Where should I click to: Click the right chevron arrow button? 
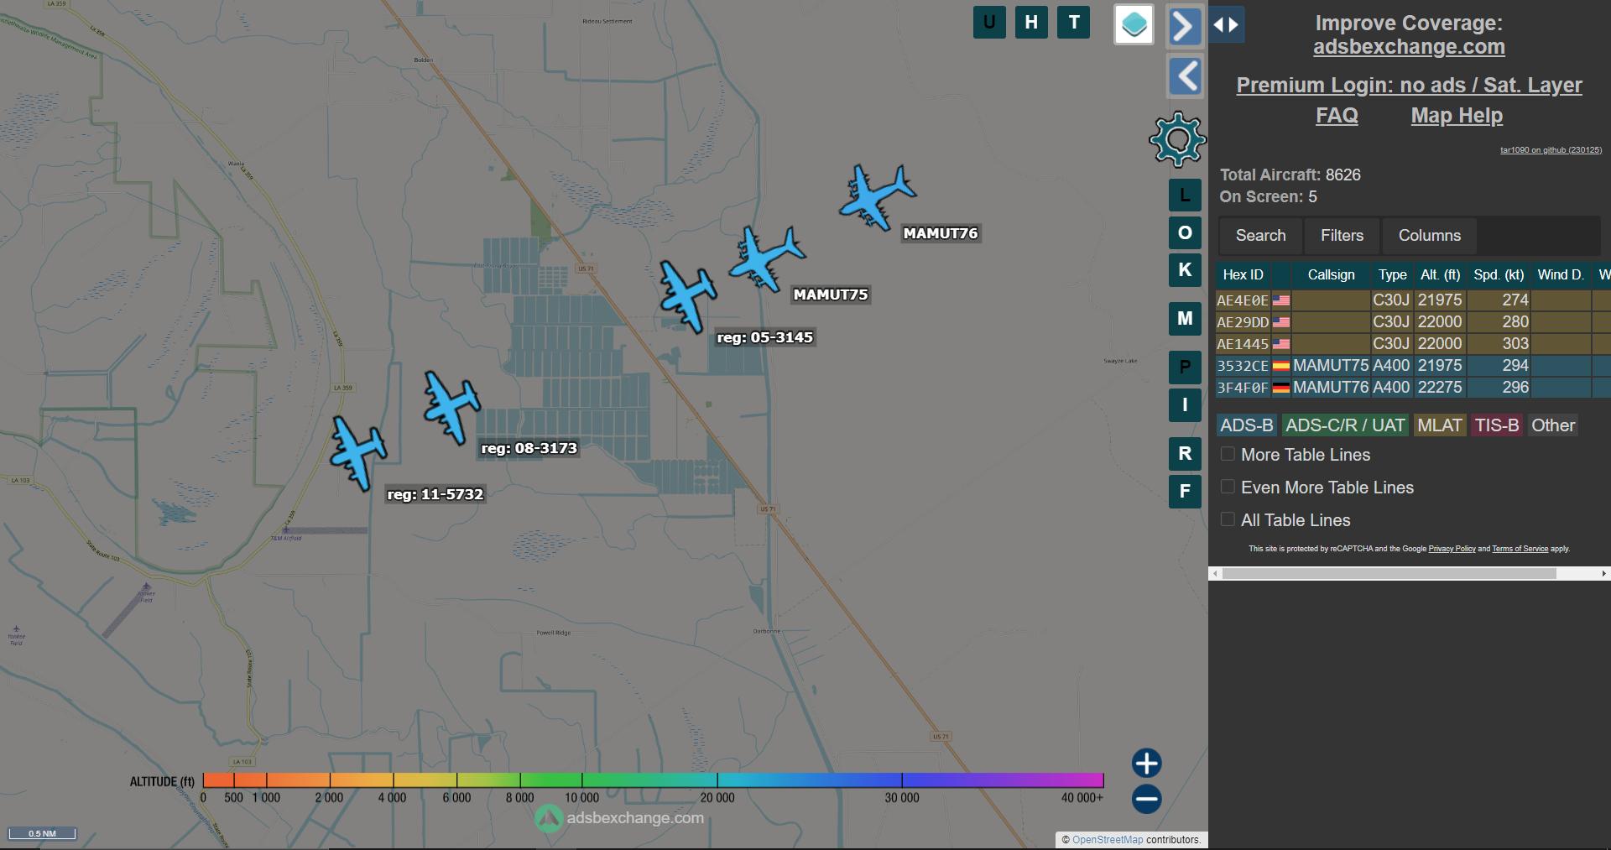point(1185,26)
